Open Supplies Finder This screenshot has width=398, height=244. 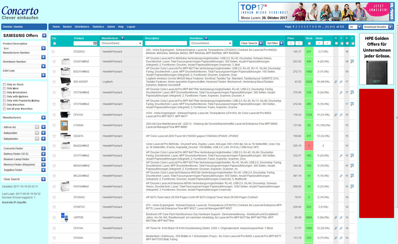click(x=24, y=170)
